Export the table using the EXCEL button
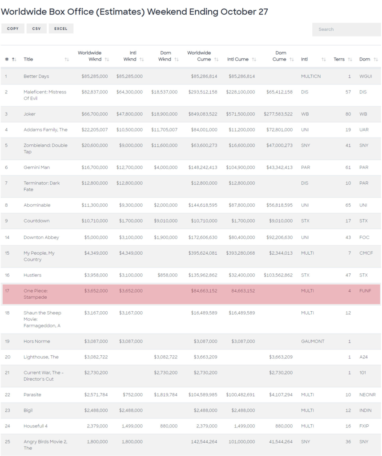382x456 pixels. tap(61, 28)
